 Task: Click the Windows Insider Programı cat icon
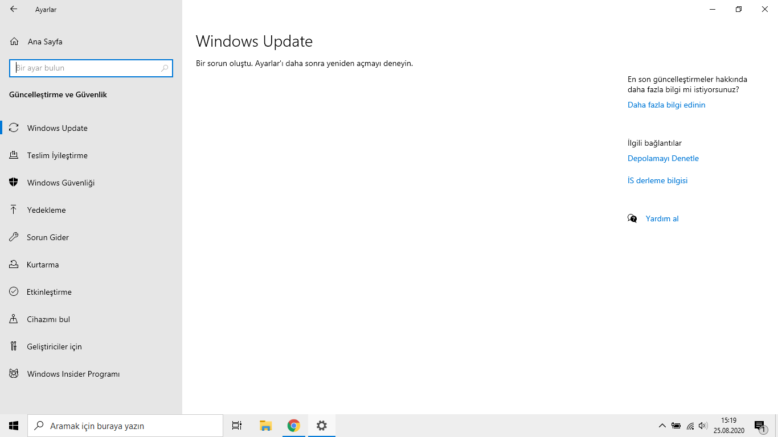coord(14,374)
